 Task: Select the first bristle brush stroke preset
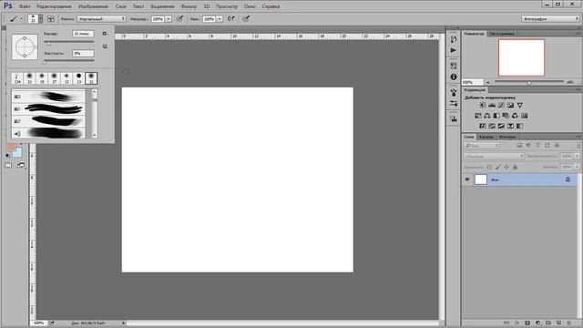pyautogui.click(x=48, y=97)
